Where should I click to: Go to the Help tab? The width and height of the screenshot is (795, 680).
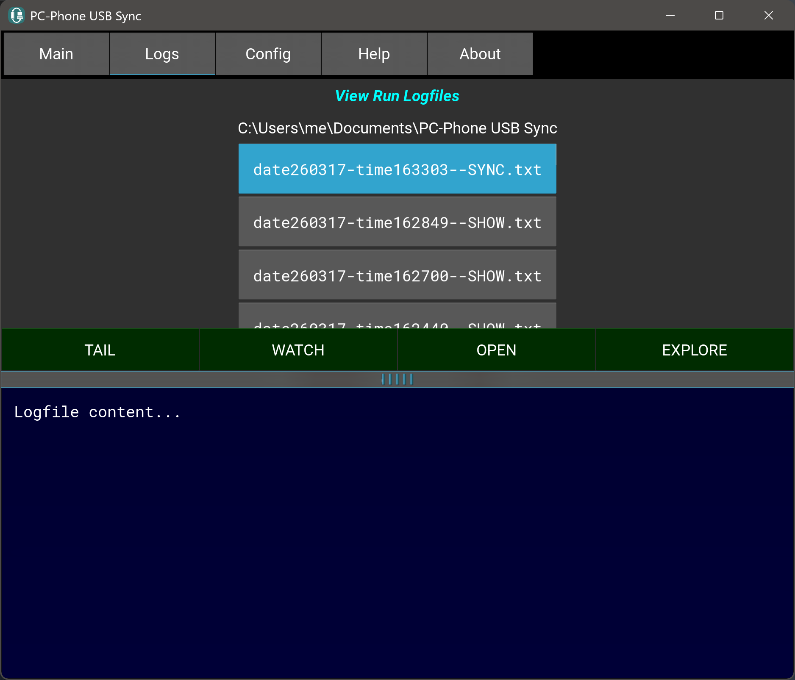[374, 54]
